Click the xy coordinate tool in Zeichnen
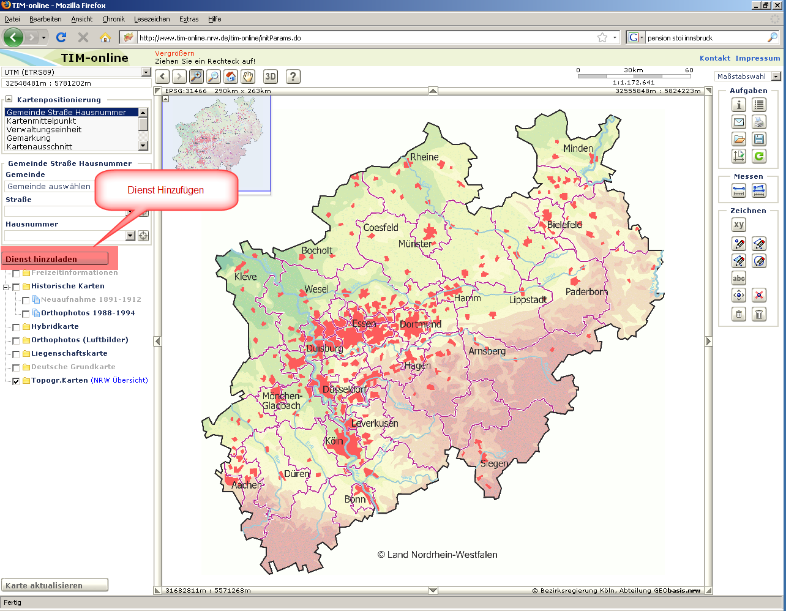This screenshot has height=611, width=786. tap(739, 225)
